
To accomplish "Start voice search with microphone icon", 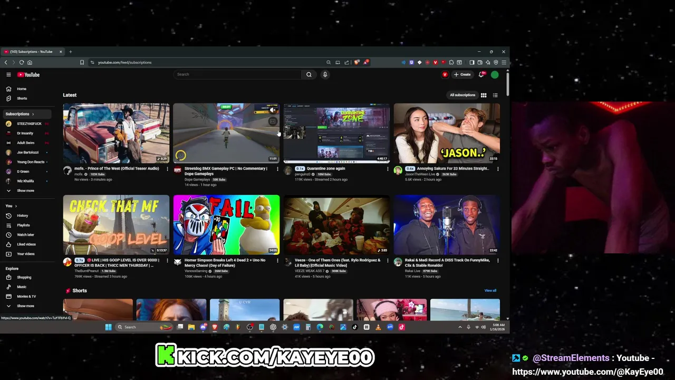I will [x=325, y=74].
